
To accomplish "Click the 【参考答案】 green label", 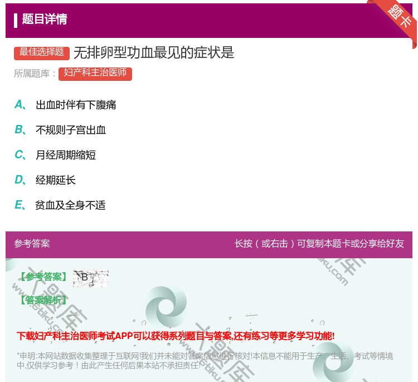I will tap(43, 277).
